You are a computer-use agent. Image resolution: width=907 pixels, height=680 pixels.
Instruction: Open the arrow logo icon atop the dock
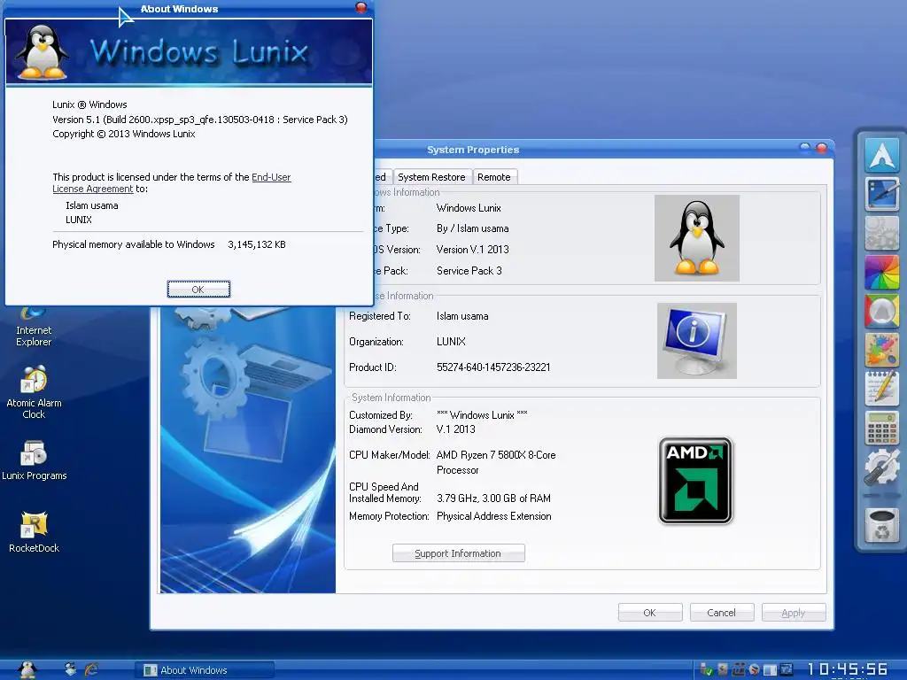882,154
